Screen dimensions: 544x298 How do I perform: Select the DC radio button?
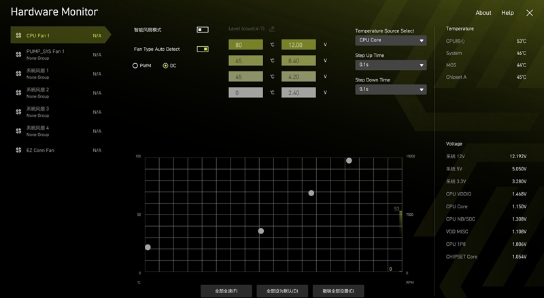coord(165,66)
